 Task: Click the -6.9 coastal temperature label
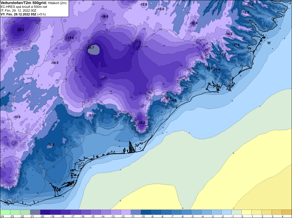[x=231, y=86]
